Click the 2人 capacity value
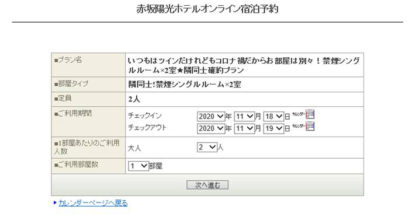 (x=134, y=99)
